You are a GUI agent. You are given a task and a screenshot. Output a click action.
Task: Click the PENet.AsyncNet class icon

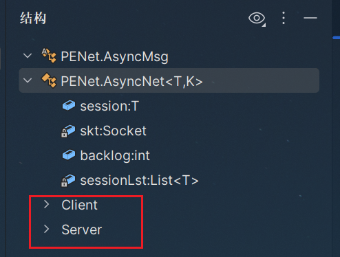pyautogui.click(x=49, y=80)
